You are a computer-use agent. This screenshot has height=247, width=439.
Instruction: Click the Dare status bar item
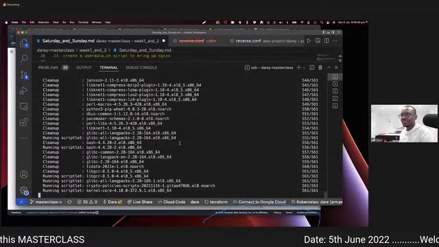click(112, 202)
